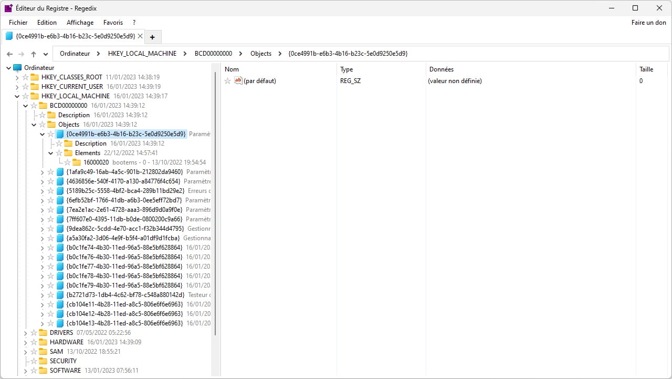Image resolution: width=672 pixels, height=379 pixels.
Task: Click the REG_SZ string value icon
Action: (238, 81)
